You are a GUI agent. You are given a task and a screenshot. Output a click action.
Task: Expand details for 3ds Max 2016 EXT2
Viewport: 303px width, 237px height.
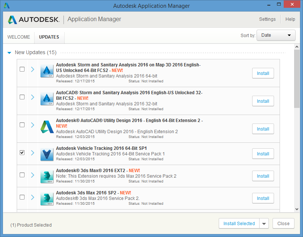click(33, 175)
